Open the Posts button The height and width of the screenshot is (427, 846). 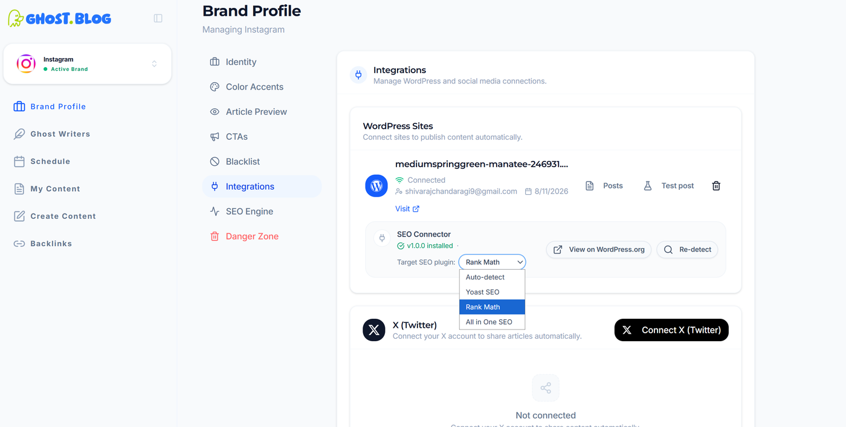pos(604,186)
